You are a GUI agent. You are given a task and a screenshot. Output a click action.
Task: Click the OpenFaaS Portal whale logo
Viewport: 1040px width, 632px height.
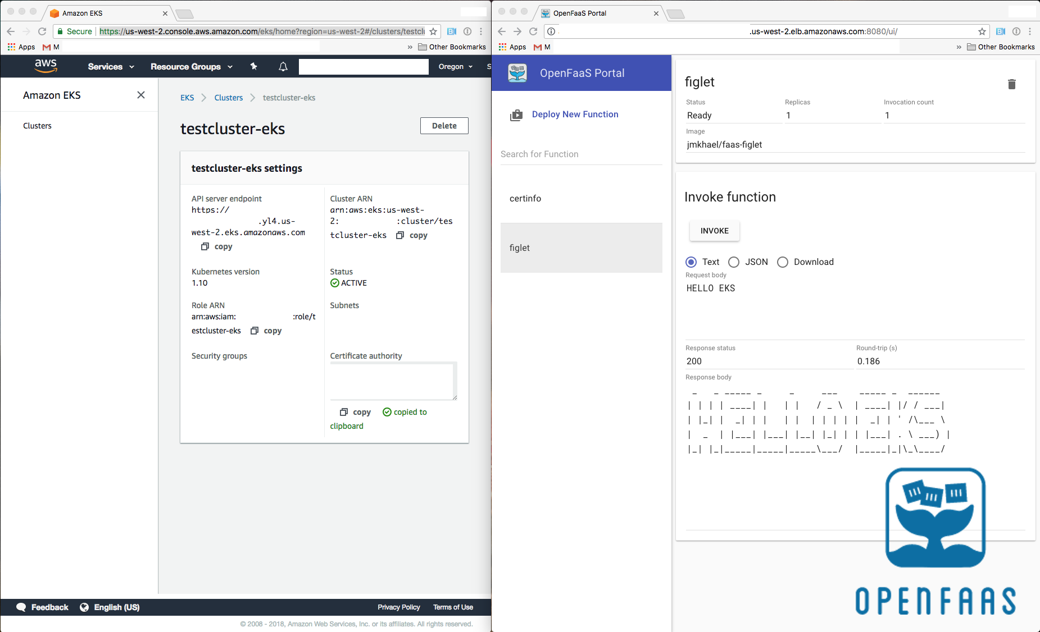pos(517,73)
